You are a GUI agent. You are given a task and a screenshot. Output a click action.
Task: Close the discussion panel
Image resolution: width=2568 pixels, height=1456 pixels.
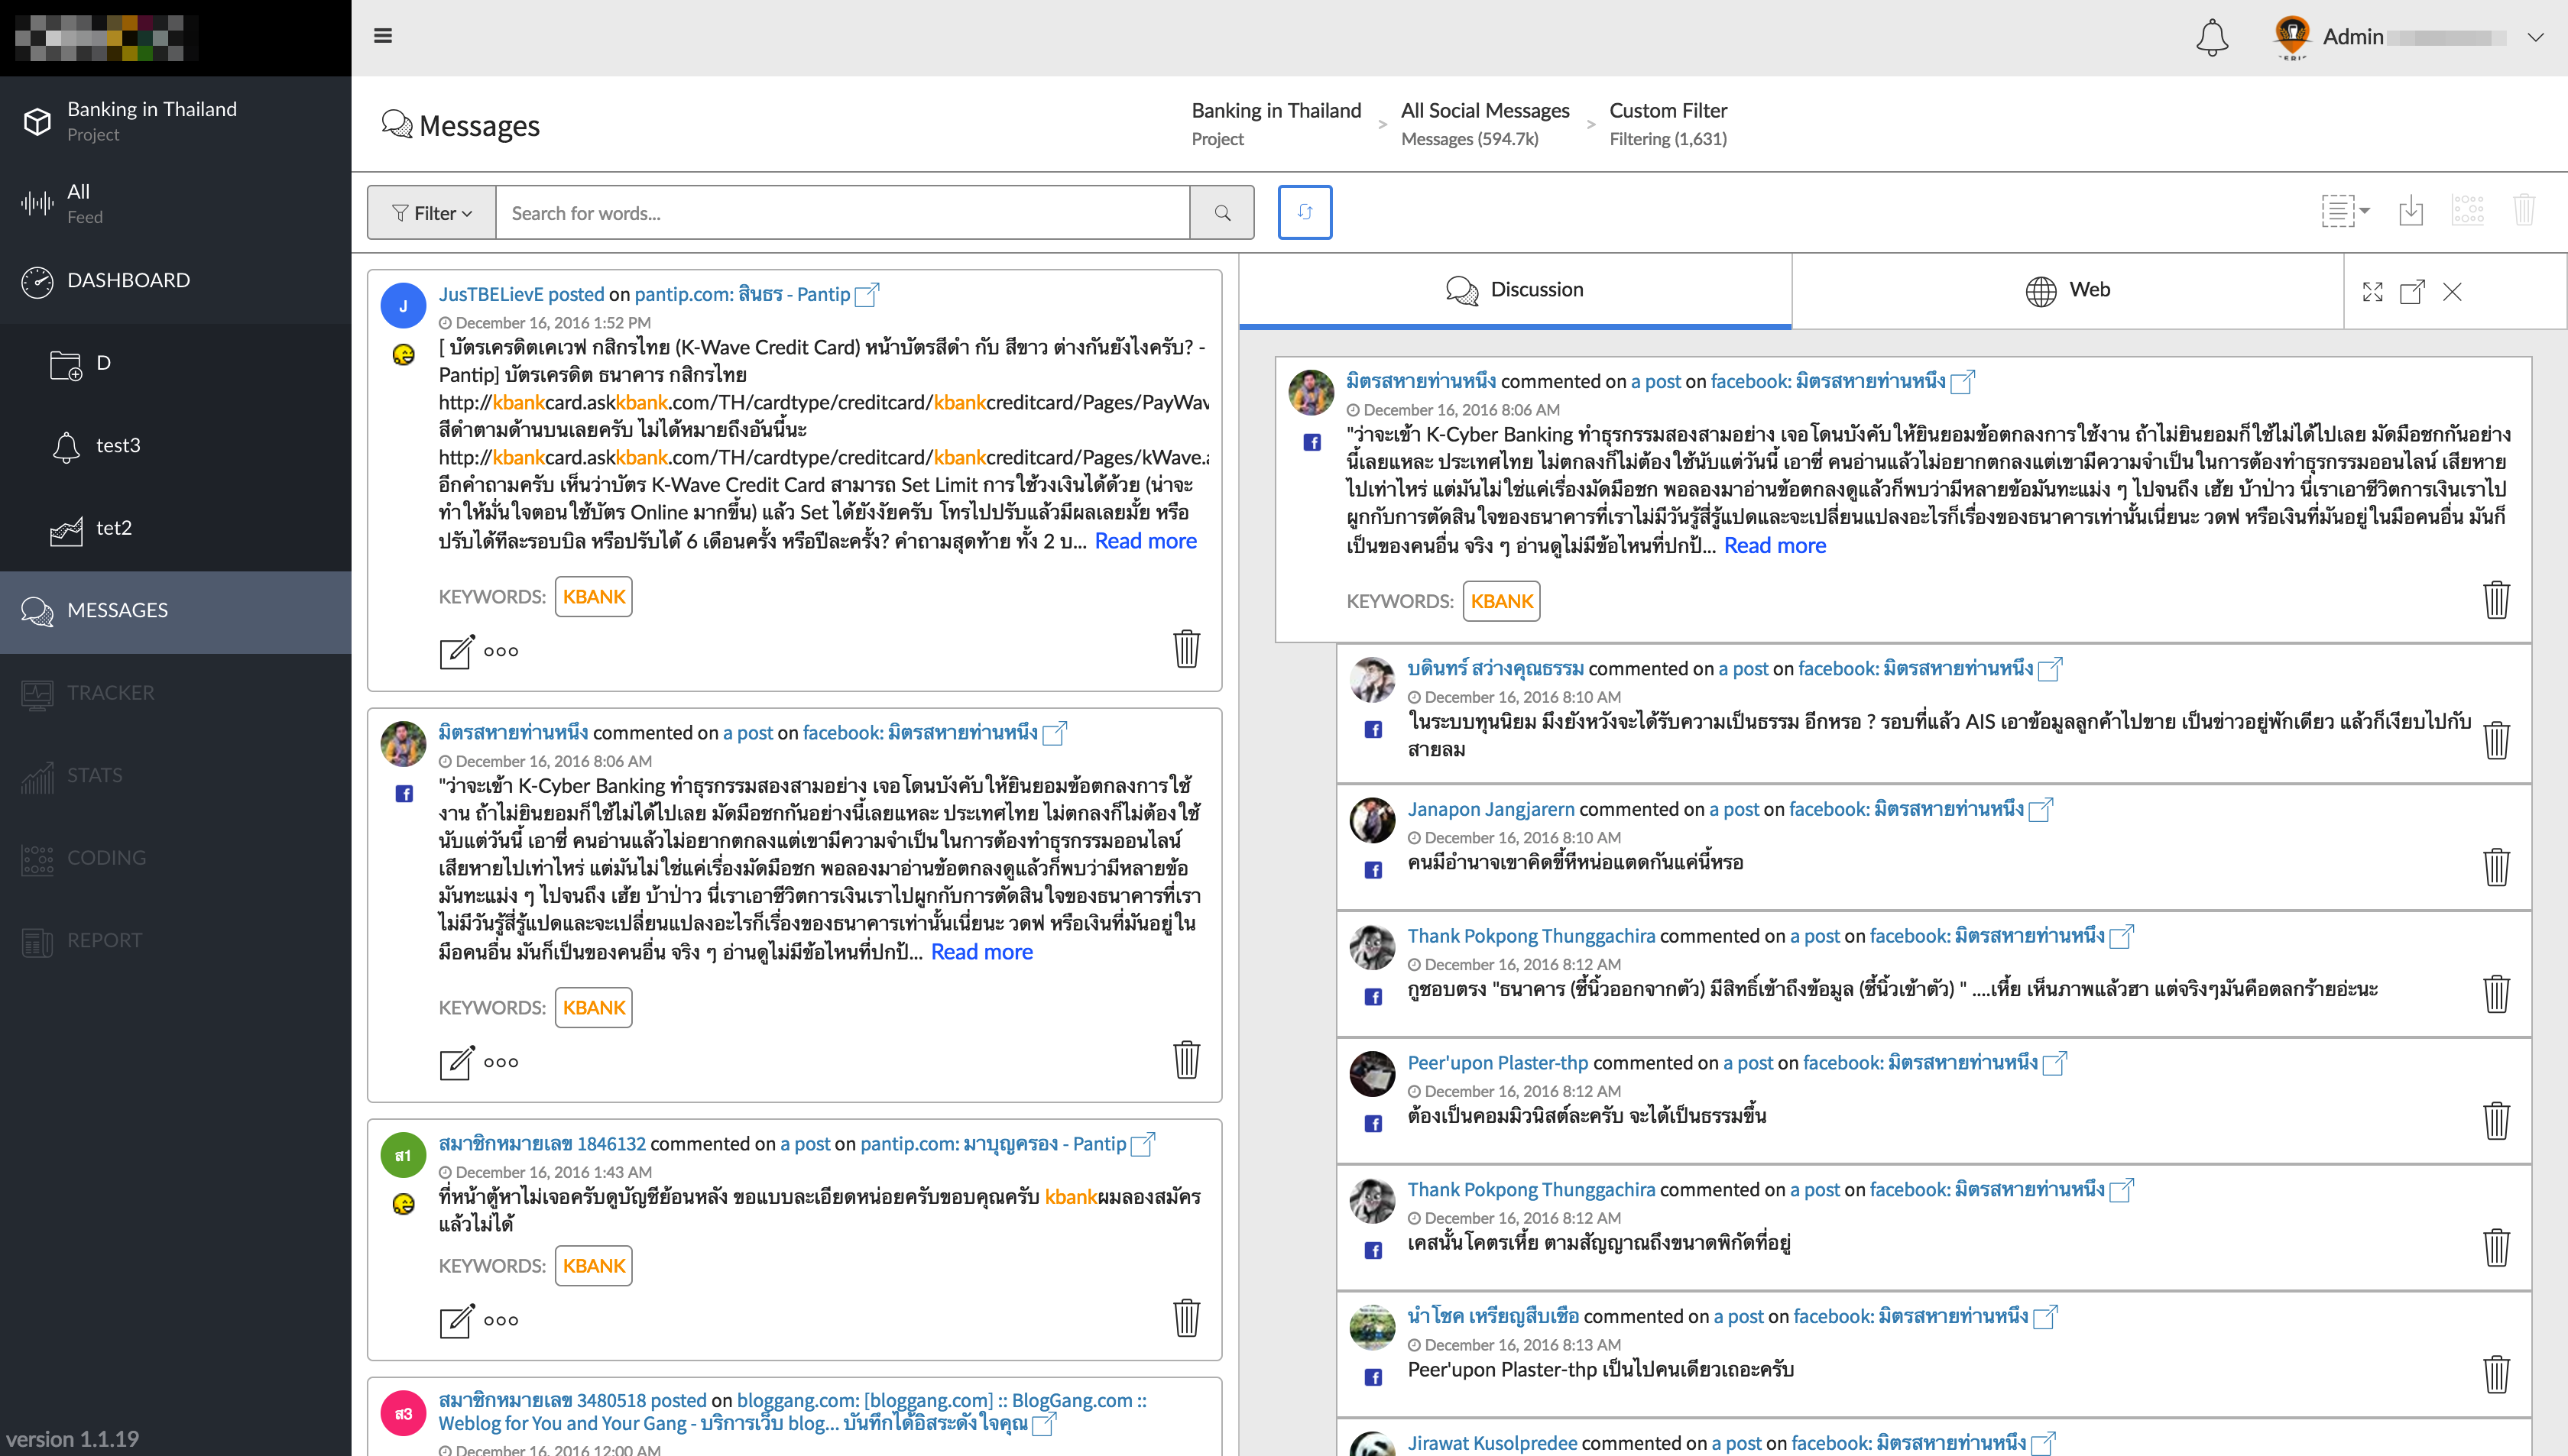(x=2452, y=292)
